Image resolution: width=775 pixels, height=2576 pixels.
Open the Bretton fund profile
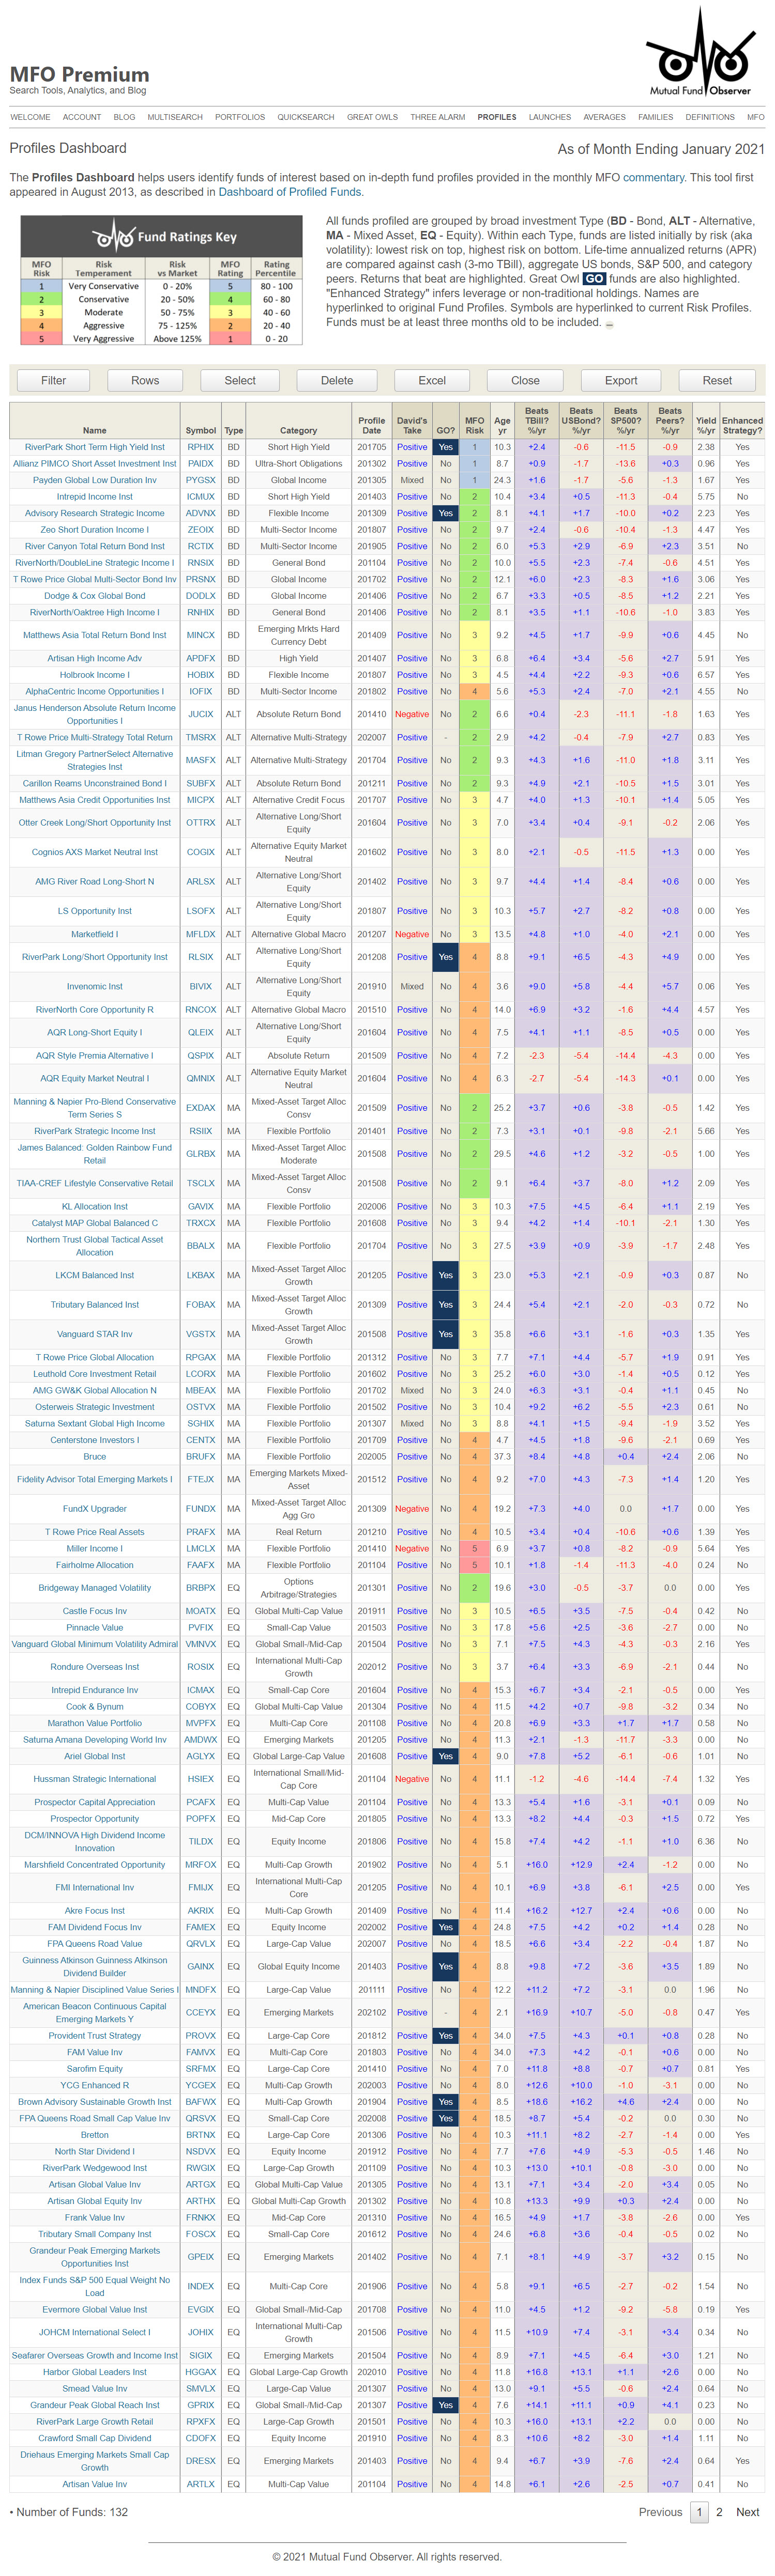(94, 2134)
